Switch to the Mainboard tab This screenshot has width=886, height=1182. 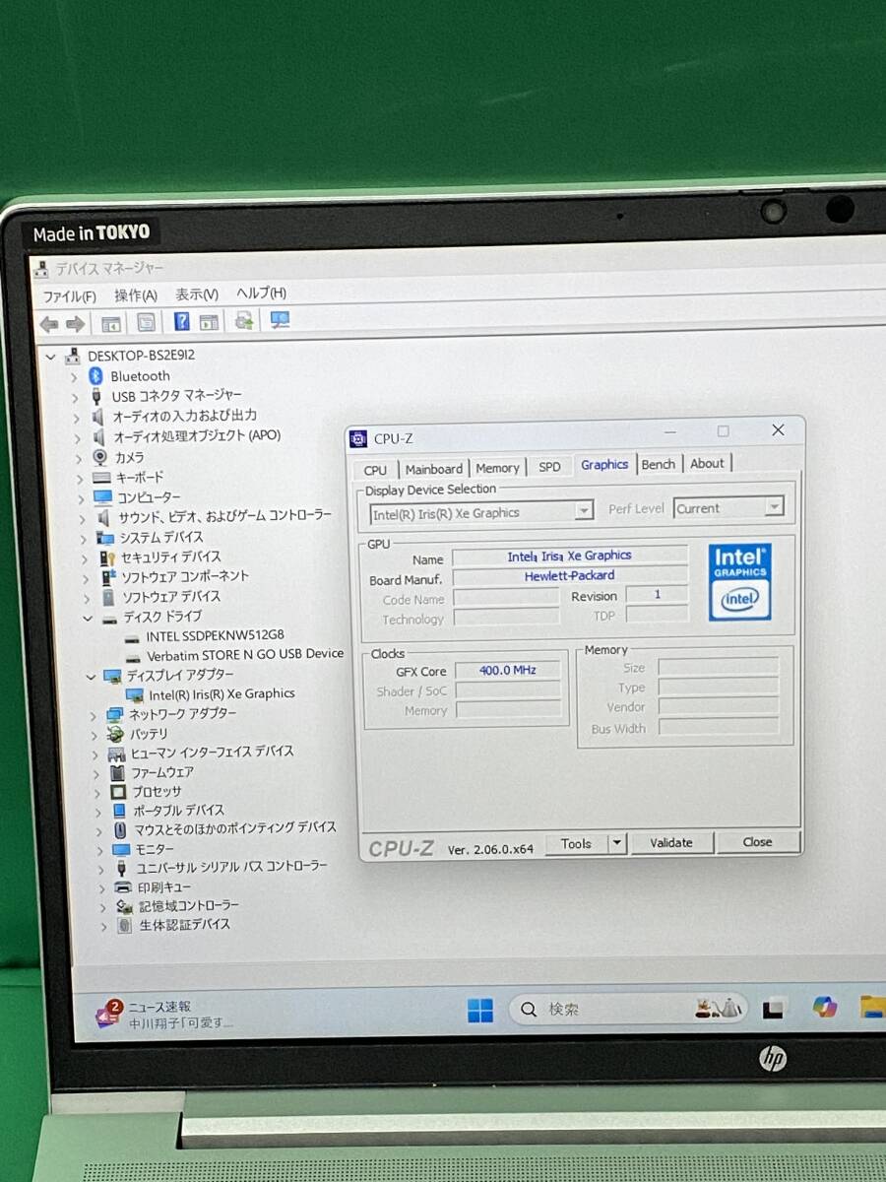click(433, 469)
